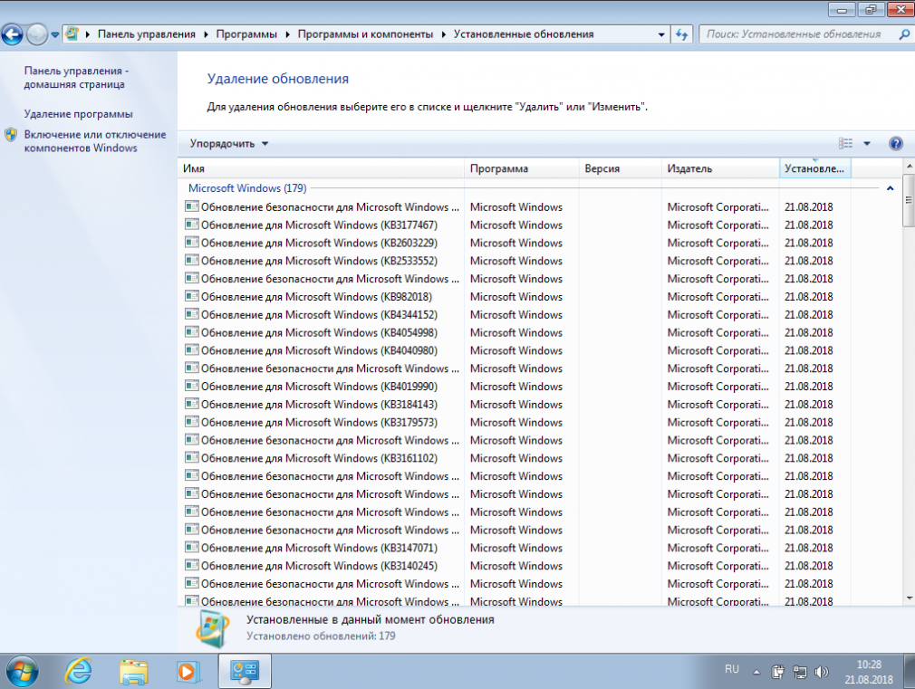Open the recent pages dropdown arrow

pyautogui.click(x=55, y=35)
